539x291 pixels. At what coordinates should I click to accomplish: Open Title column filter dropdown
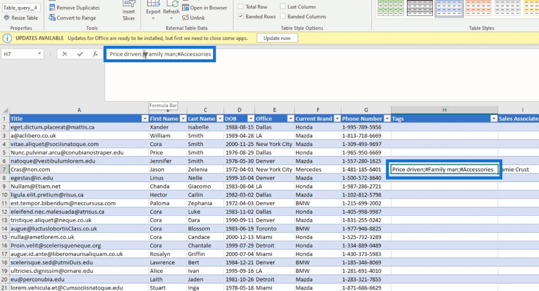click(145, 119)
